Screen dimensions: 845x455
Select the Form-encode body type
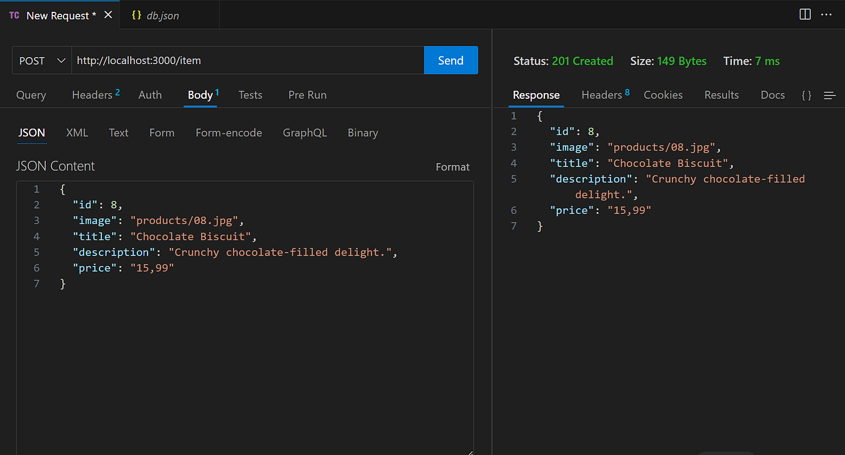tap(228, 132)
